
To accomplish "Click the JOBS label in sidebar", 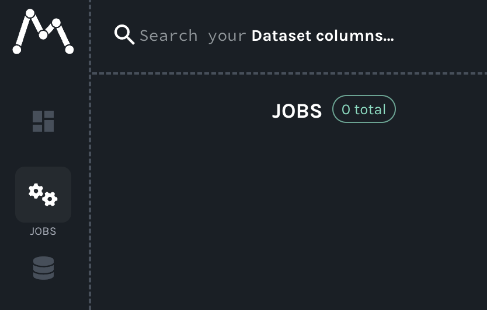I will tap(43, 231).
